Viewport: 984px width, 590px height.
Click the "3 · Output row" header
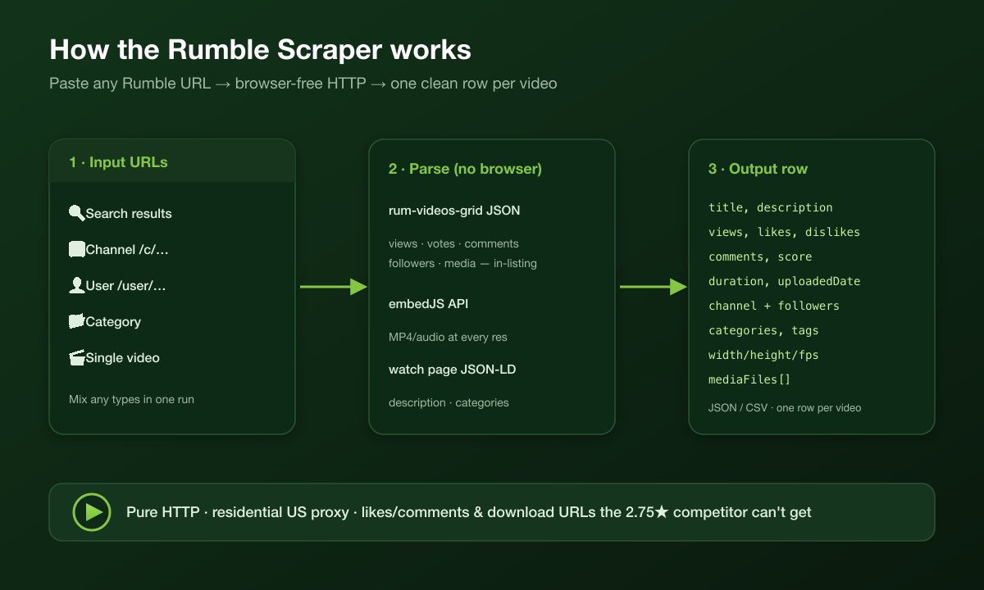[758, 169]
